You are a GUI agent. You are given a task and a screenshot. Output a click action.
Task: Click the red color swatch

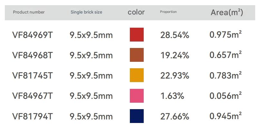pyautogui.click(x=137, y=35)
